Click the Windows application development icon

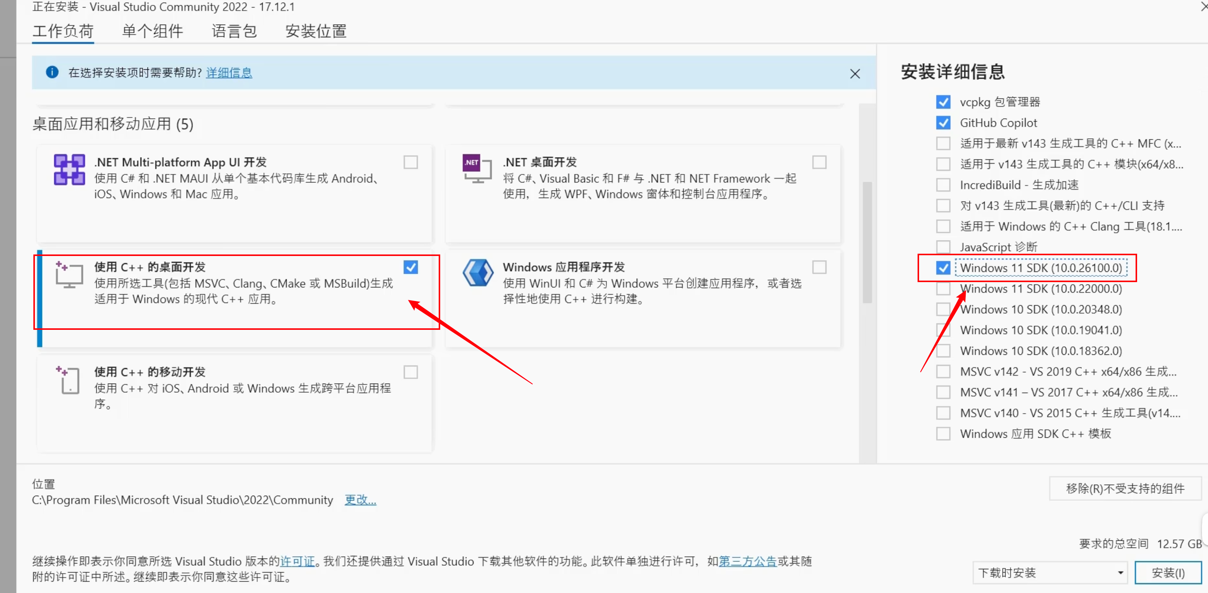pos(478,272)
